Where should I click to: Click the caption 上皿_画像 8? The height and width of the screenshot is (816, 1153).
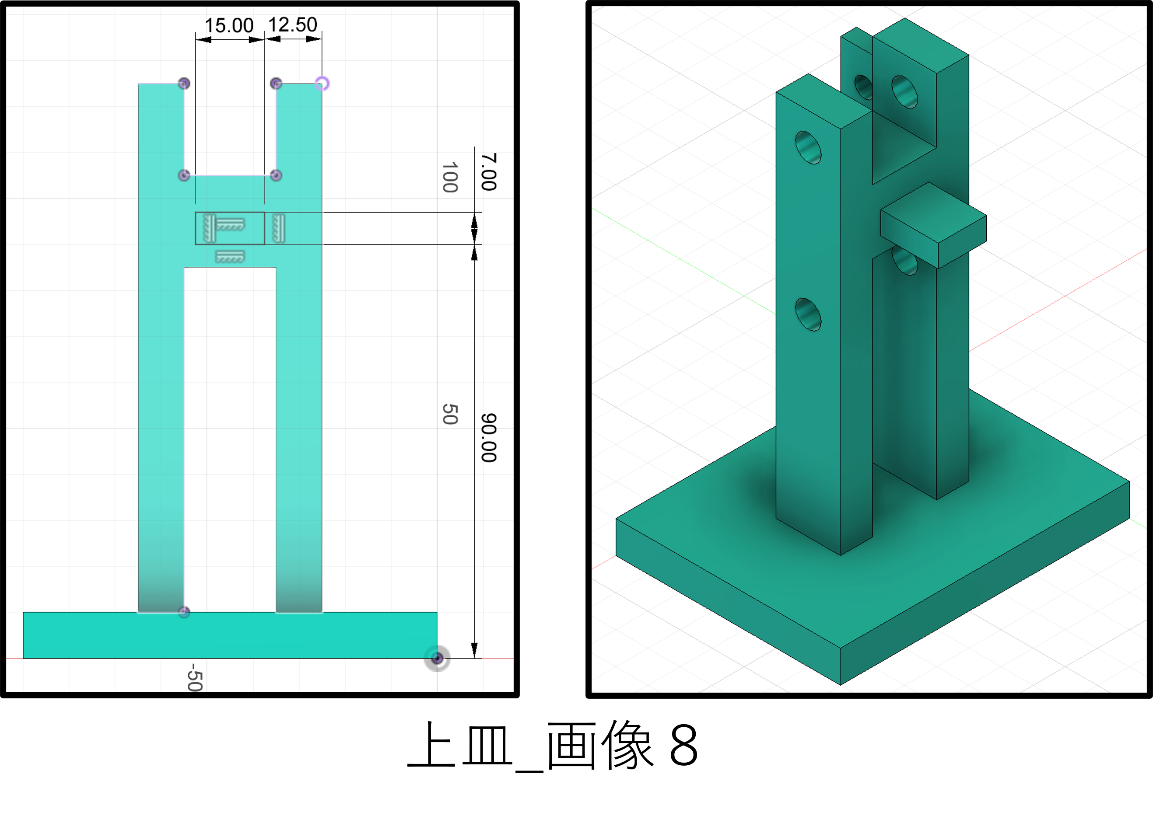[553, 746]
